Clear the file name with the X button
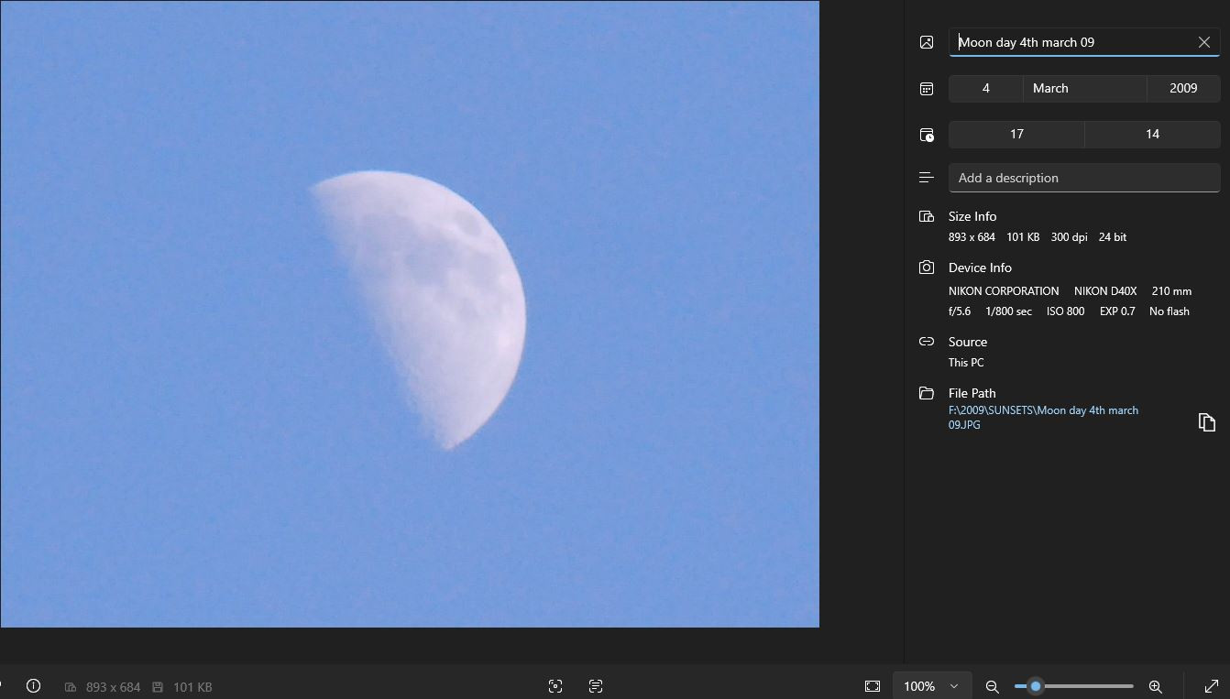Viewport: 1230px width, 699px height. click(x=1204, y=42)
